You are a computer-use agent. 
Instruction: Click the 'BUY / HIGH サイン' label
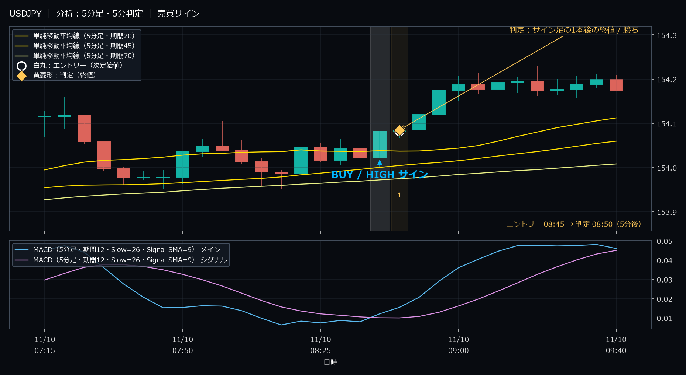point(380,175)
